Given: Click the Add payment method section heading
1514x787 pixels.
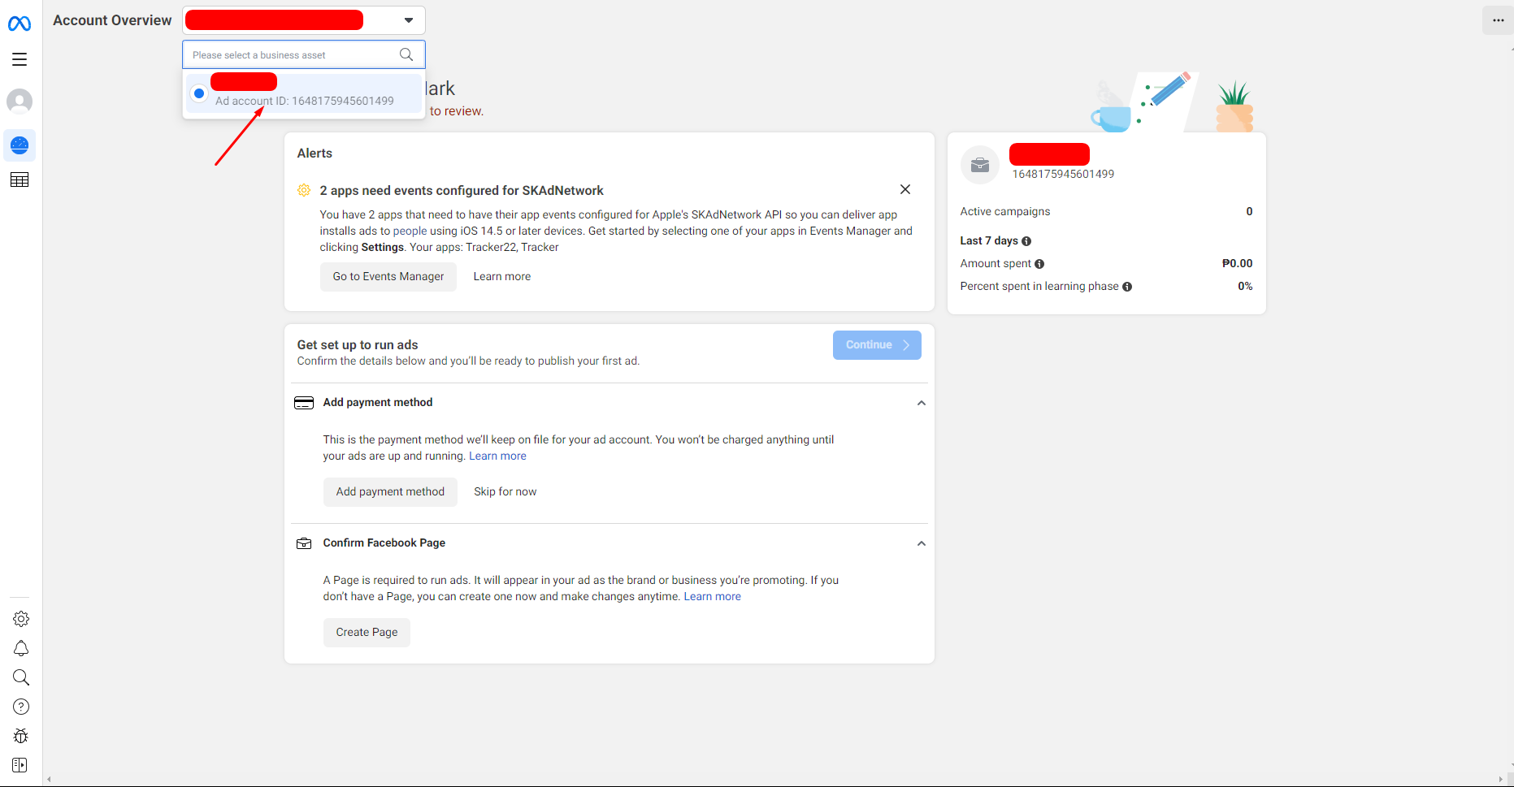Looking at the screenshot, I should click(378, 403).
